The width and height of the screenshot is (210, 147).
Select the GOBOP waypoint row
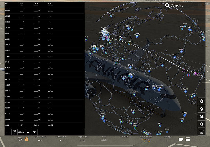44,85
